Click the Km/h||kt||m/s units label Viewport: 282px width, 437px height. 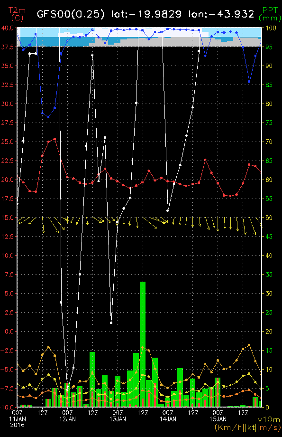(x=247, y=427)
